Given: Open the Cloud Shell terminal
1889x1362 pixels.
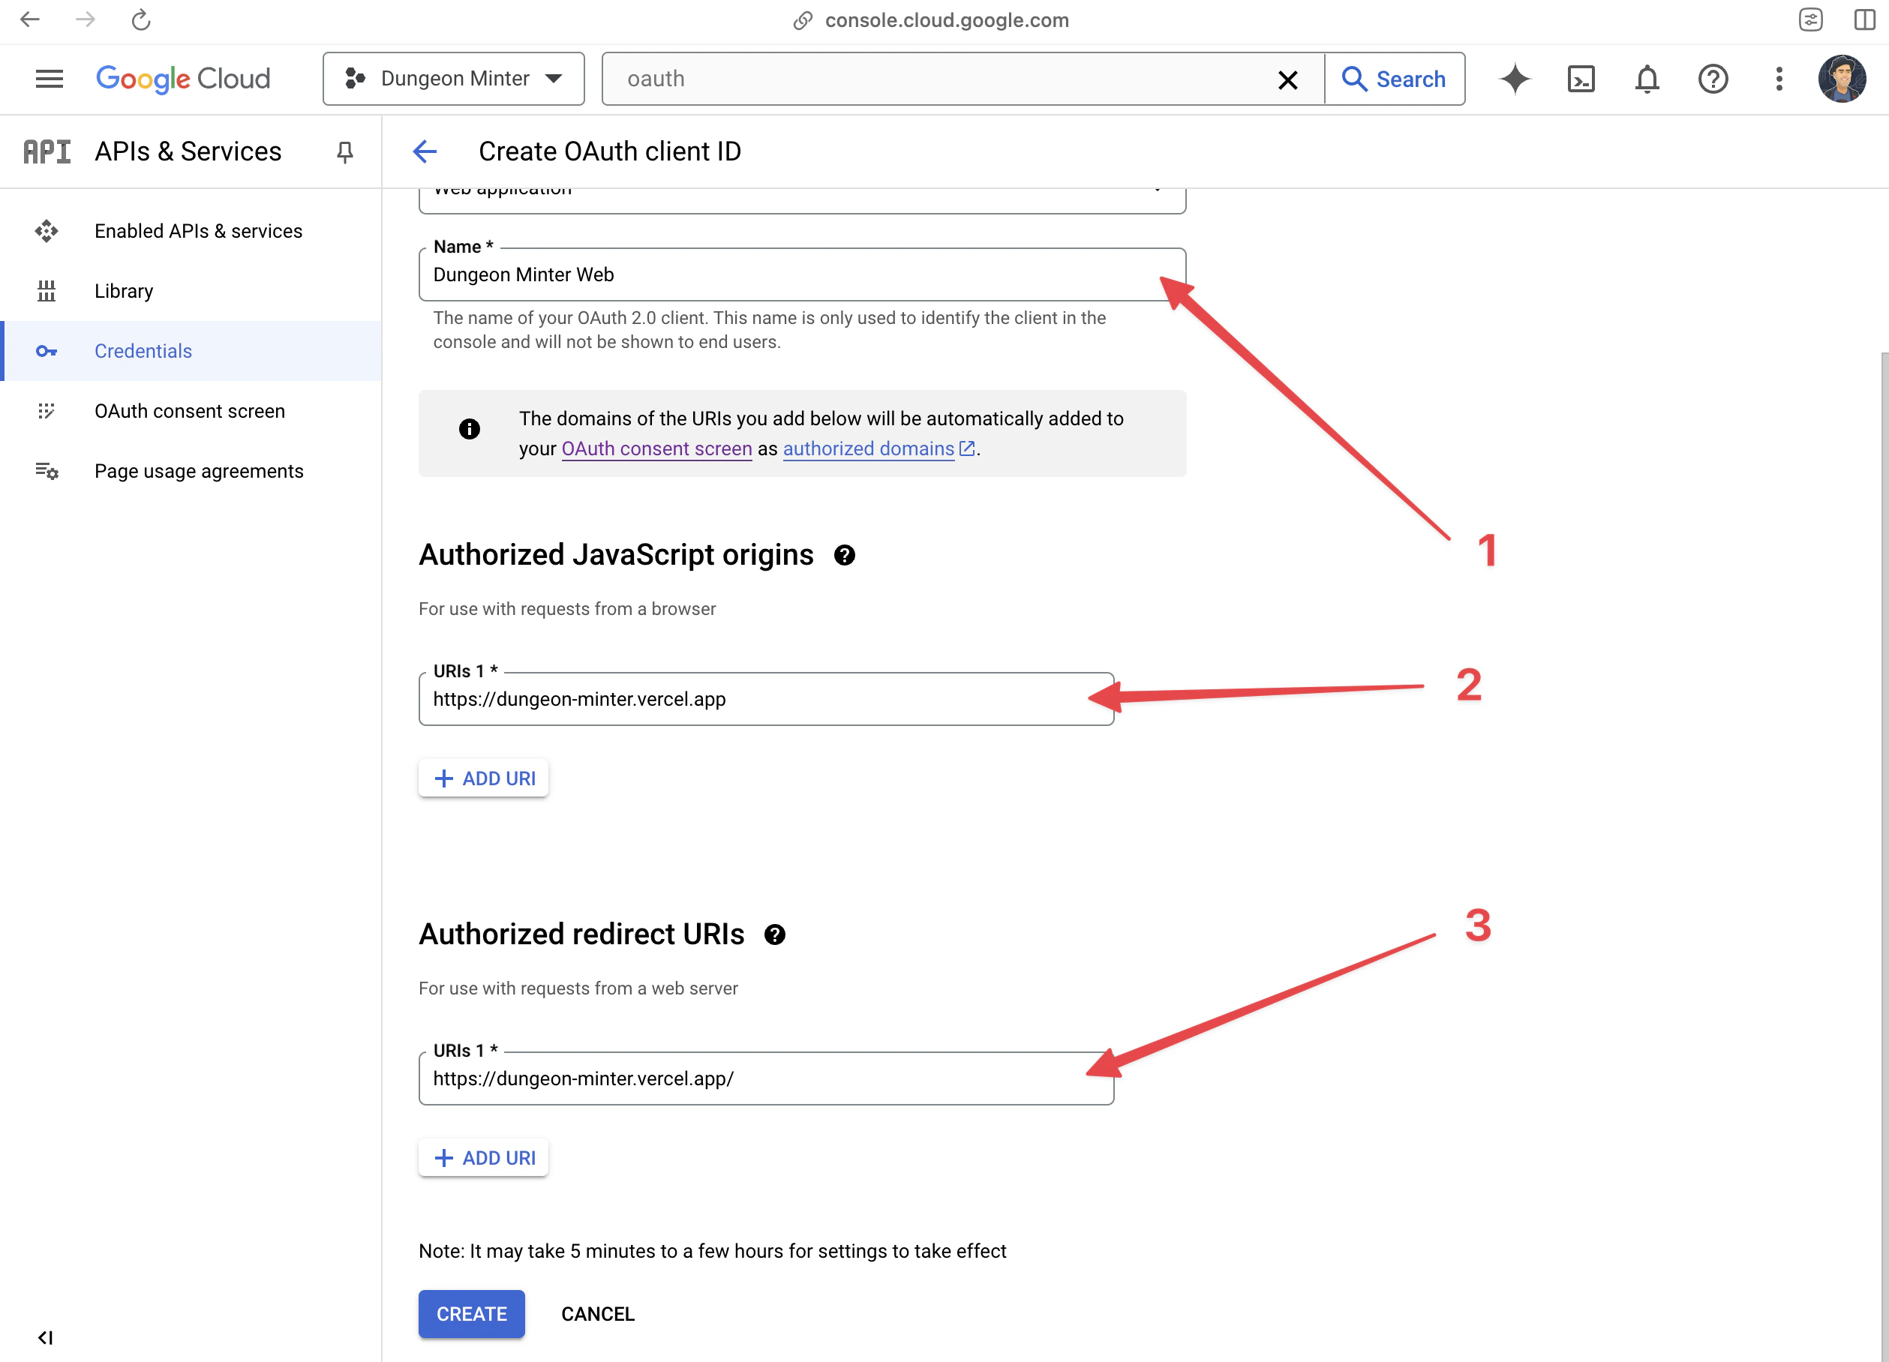Looking at the screenshot, I should 1581,78.
